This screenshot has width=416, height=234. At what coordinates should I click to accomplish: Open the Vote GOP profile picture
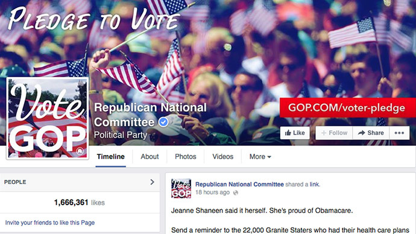[48, 118]
